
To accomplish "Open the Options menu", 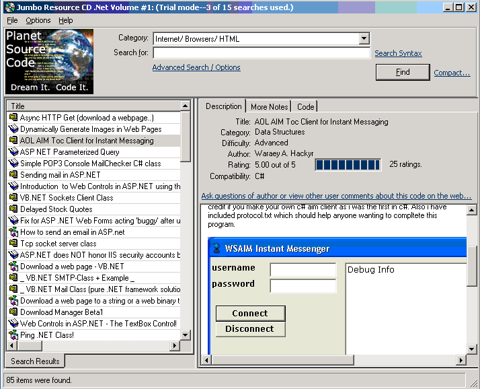I will [x=38, y=21].
